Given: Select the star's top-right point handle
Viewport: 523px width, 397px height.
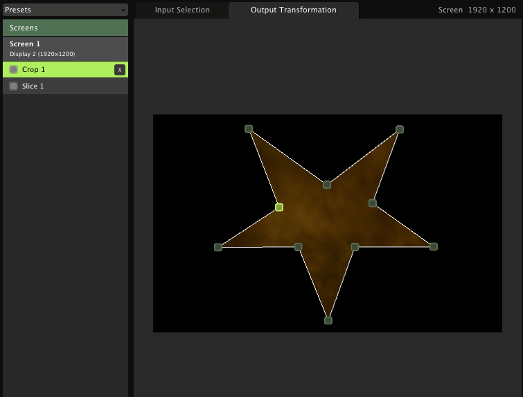Looking at the screenshot, I should click(400, 129).
